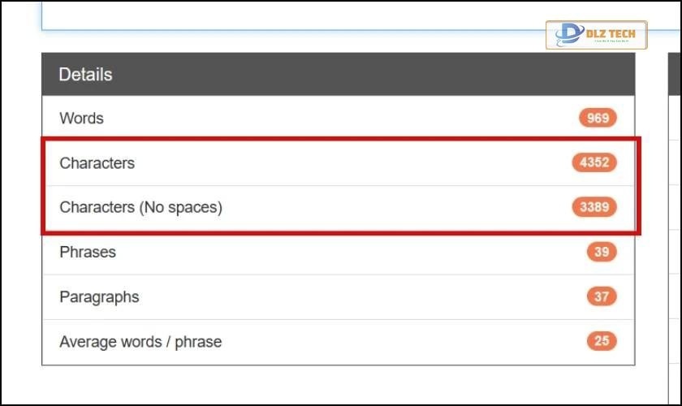The height and width of the screenshot is (406, 682).
Task: Select the Paragraphs row label
Action: coord(99,297)
